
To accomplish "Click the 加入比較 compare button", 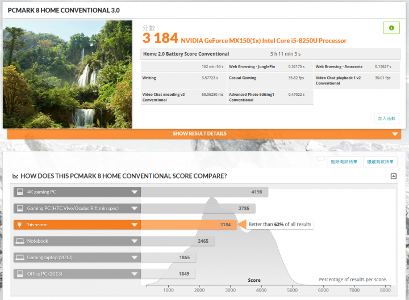I will [x=387, y=119].
